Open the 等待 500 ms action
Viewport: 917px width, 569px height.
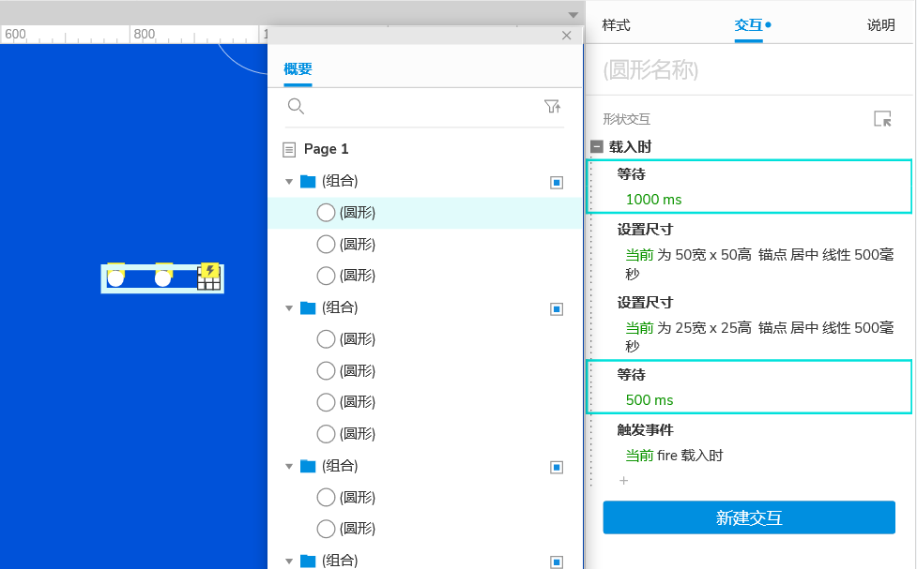749,387
